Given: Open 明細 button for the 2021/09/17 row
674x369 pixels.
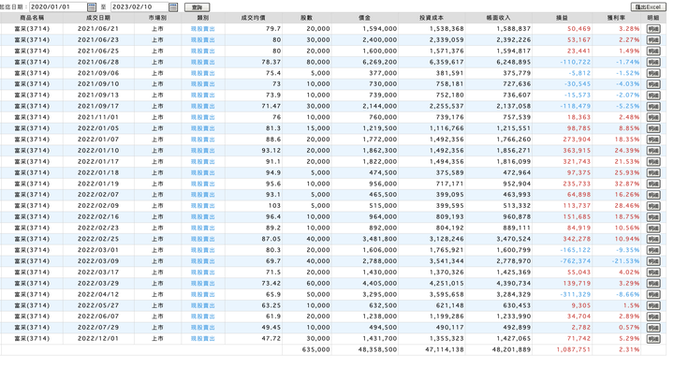Looking at the screenshot, I should pyautogui.click(x=653, y=106).
